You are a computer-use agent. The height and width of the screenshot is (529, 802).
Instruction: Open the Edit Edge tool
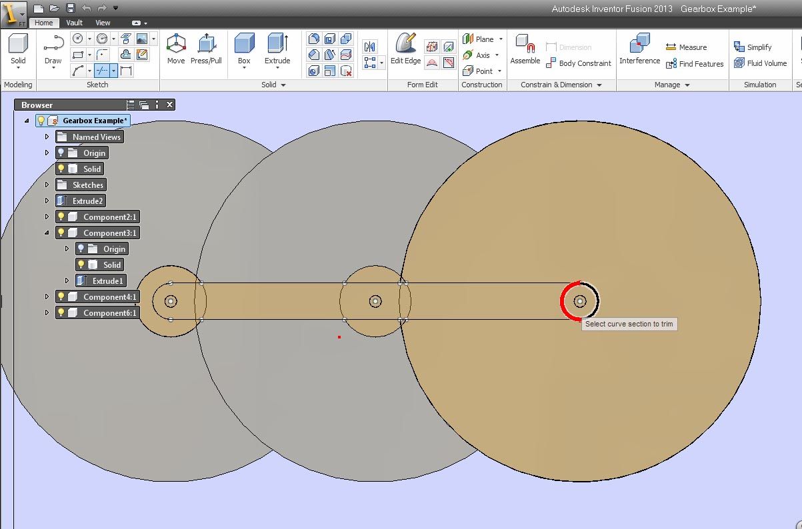coord(405,49)
